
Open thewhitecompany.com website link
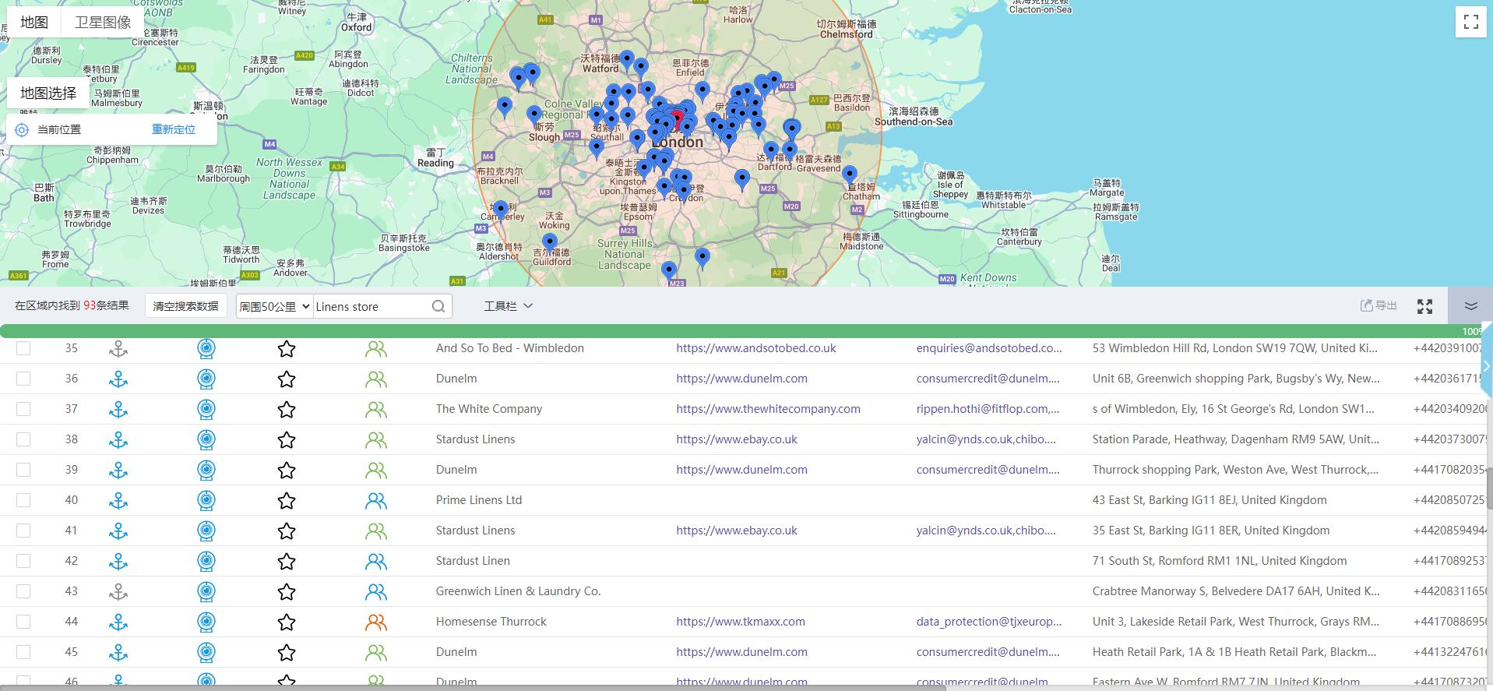[768, 409]
